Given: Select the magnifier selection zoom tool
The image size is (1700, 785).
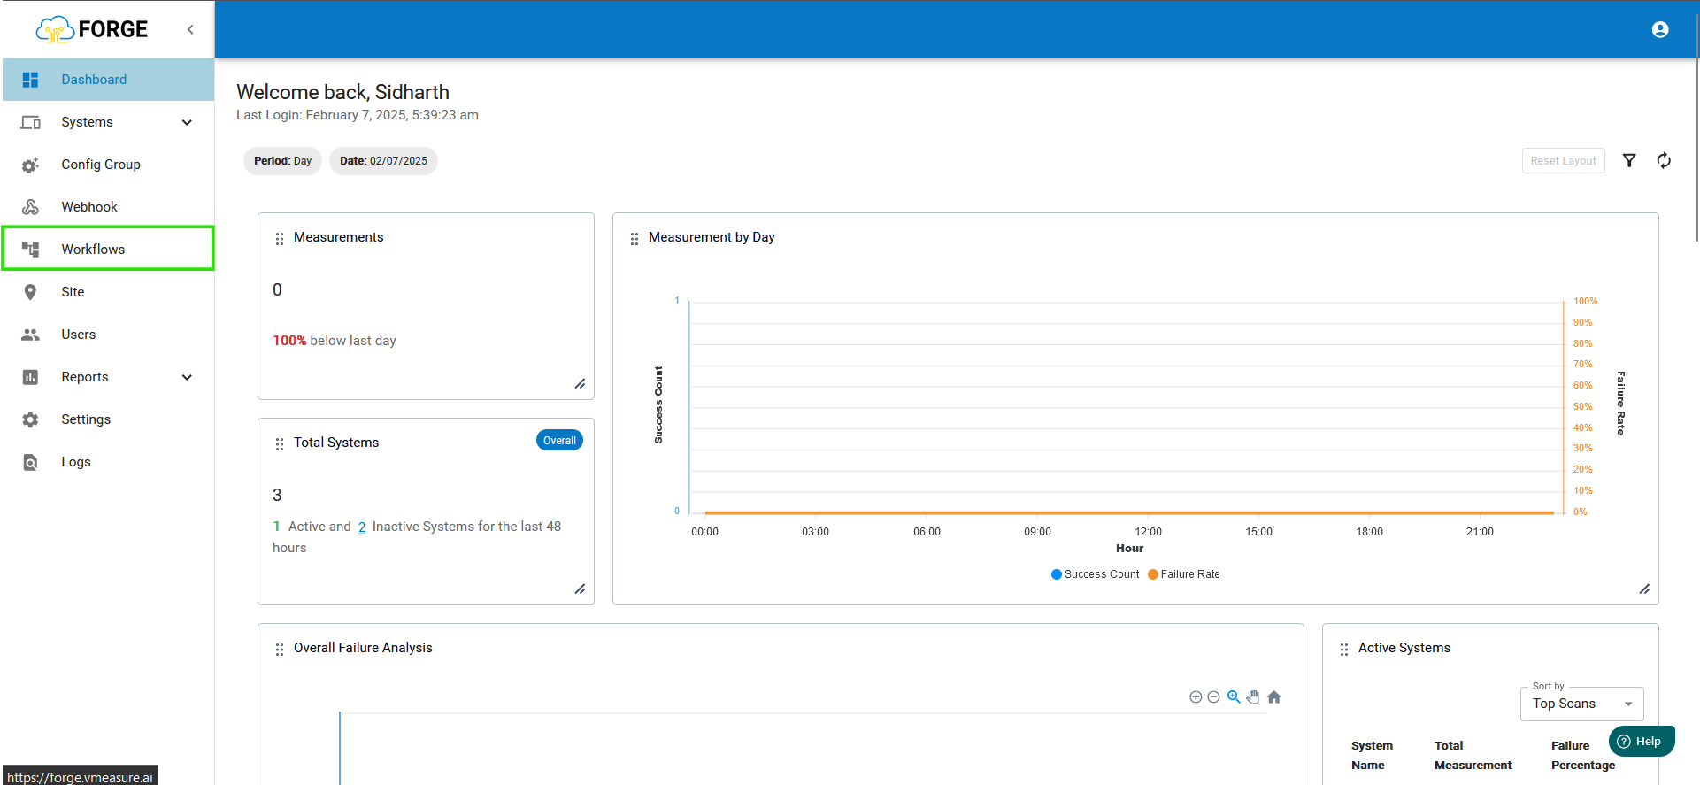Looking at the screenshot, I should (1234, 697).
